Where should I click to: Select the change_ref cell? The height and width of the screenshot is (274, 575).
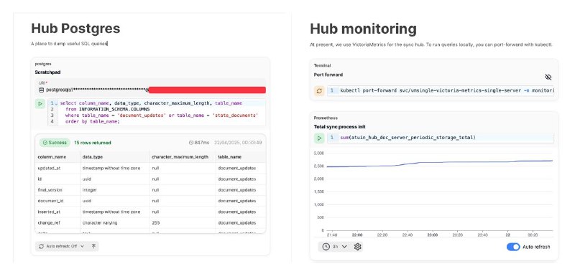coord(57,222)
